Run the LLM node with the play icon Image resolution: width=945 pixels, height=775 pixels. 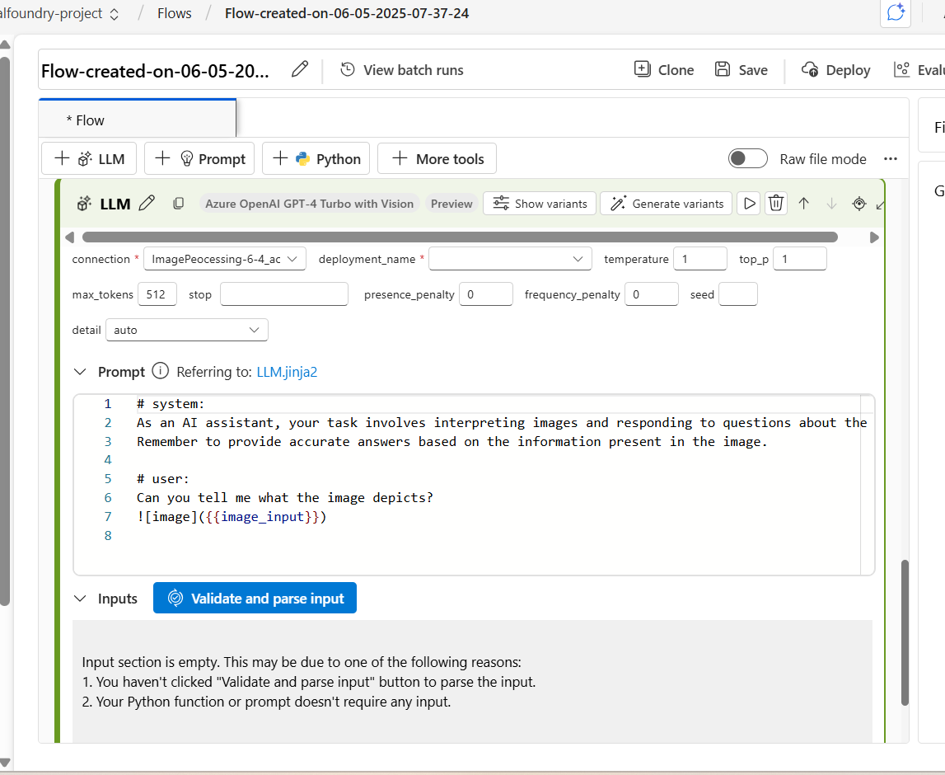coord(749,204)
